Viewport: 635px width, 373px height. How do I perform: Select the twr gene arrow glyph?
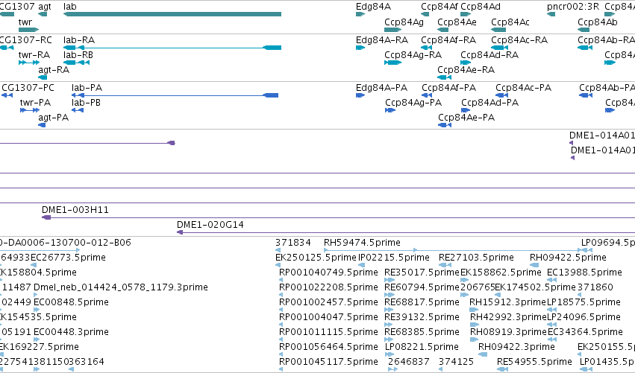coord(29,30)
